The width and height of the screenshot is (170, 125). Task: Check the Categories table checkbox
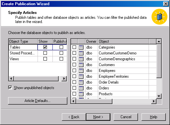click(74, 47)
